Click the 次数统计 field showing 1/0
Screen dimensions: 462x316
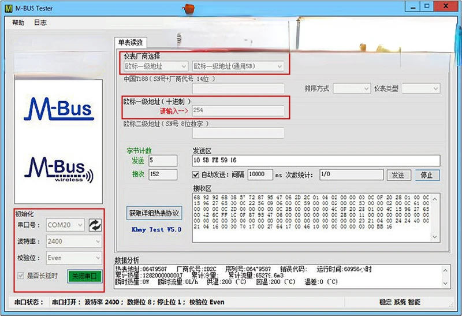coord(352,174)
